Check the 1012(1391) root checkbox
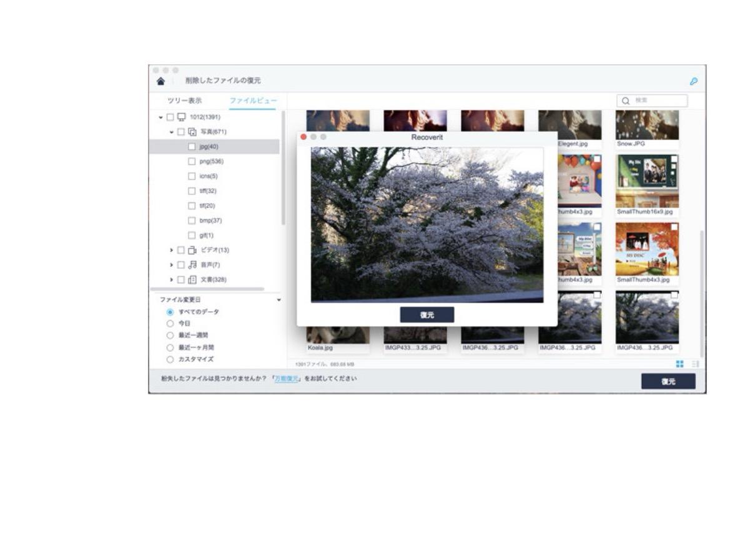Image resolution: width=750 pixels, height=535 pixels. coord(170,117)
